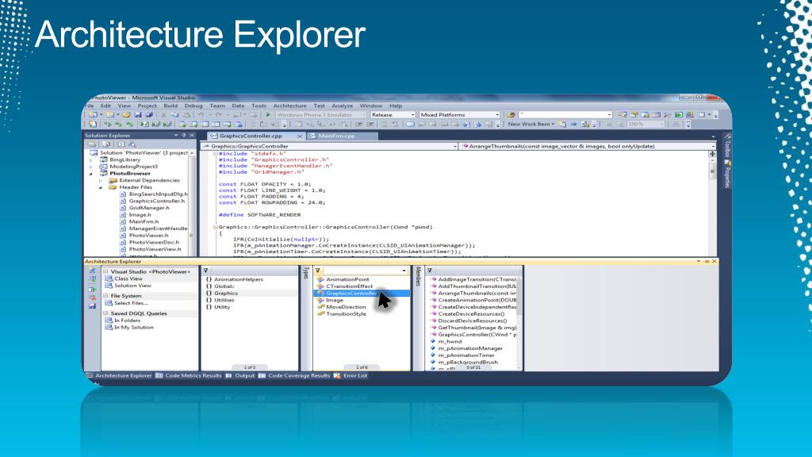This screenshot has width=812, height=457.
Task: Click the Open File folder icon in toolbar
Action: point(126,114)
